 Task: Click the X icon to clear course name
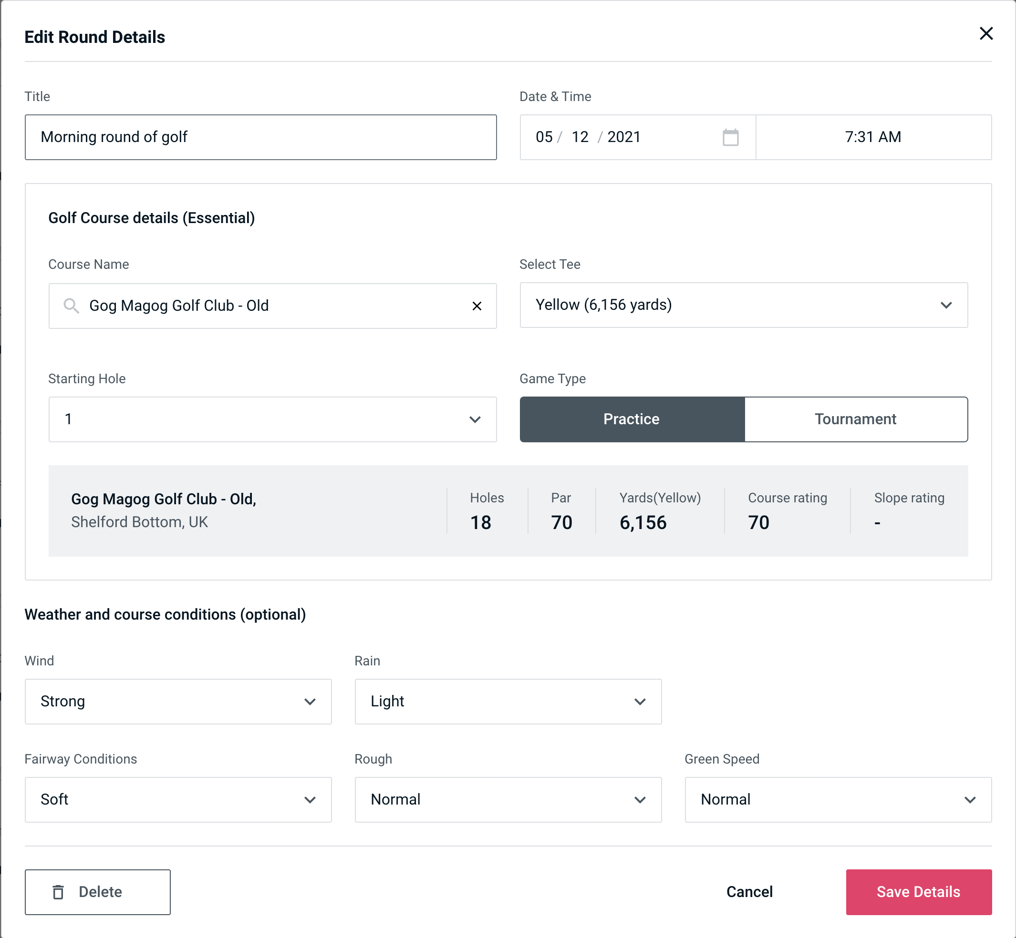[477, 306]
